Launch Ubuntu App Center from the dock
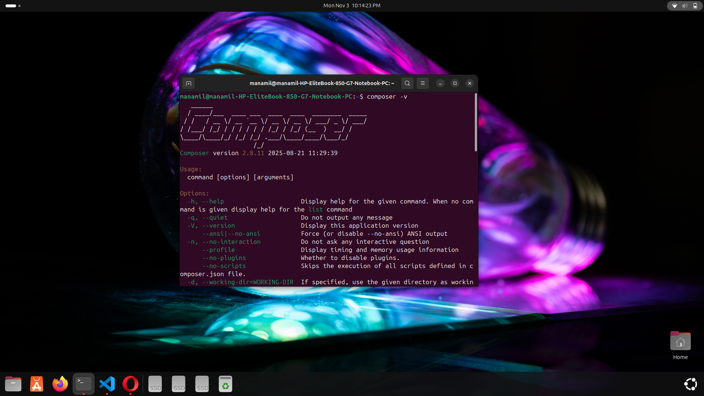 pyautogui.click(x=37, y=384)
